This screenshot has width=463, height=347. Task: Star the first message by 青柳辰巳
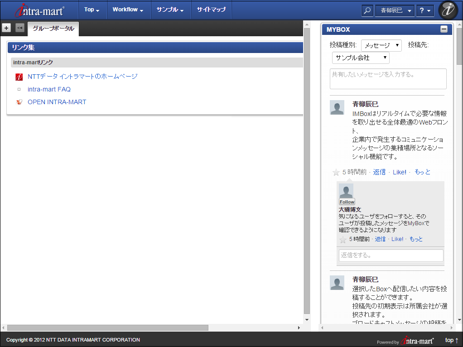(336, 172)
